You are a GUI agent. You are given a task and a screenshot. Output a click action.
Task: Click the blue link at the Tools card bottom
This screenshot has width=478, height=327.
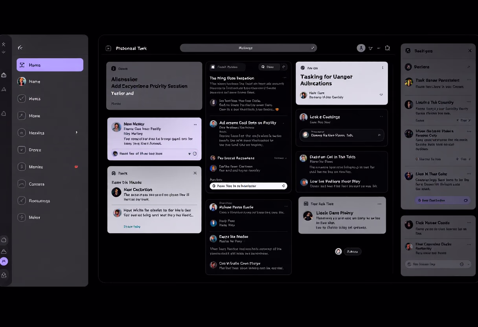click(132, 227)
